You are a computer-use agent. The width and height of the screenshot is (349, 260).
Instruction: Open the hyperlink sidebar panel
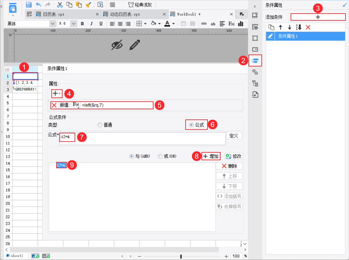255,72
